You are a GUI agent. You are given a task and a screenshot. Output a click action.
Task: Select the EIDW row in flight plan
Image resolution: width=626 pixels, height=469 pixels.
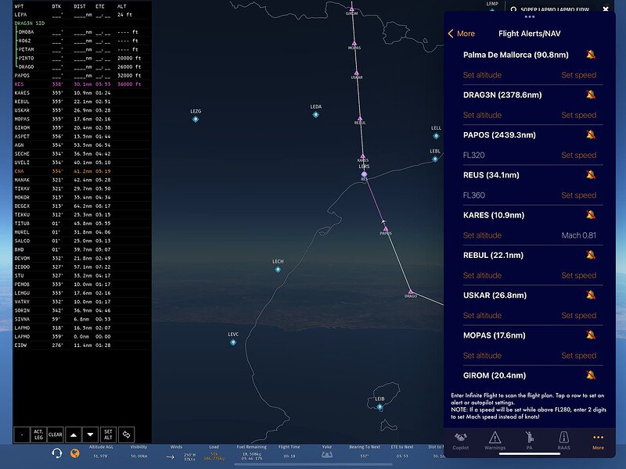coord(82,345)
